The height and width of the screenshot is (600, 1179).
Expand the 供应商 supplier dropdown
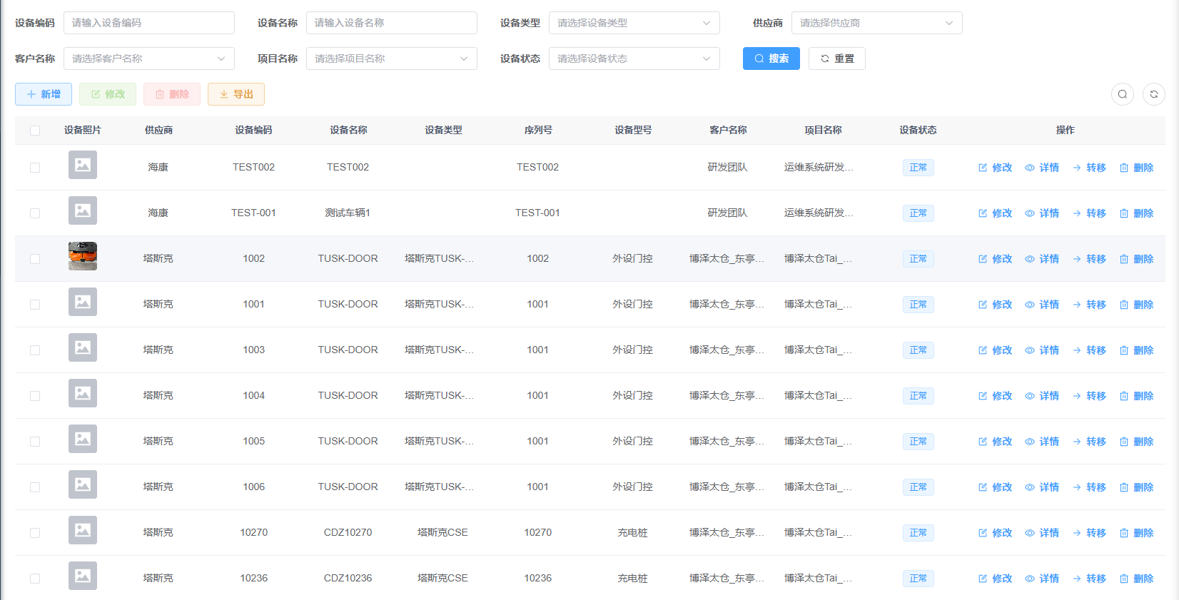click(x=876, y=23)
